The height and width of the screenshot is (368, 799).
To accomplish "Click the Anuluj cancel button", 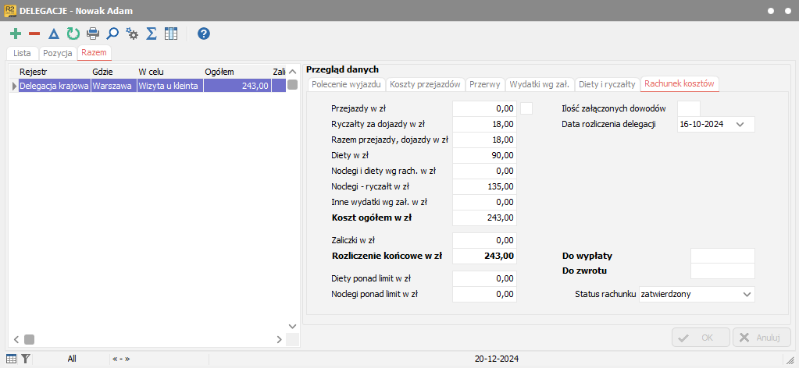I will click(762, 338).
